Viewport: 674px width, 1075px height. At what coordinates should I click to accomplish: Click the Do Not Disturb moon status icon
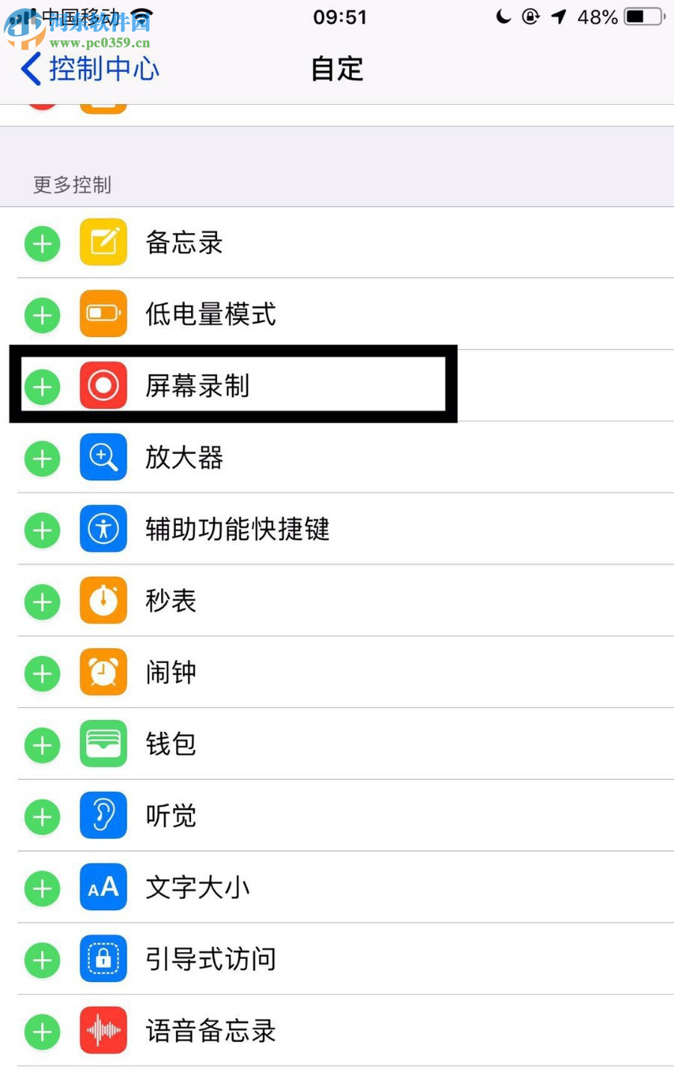coord(504,17)
